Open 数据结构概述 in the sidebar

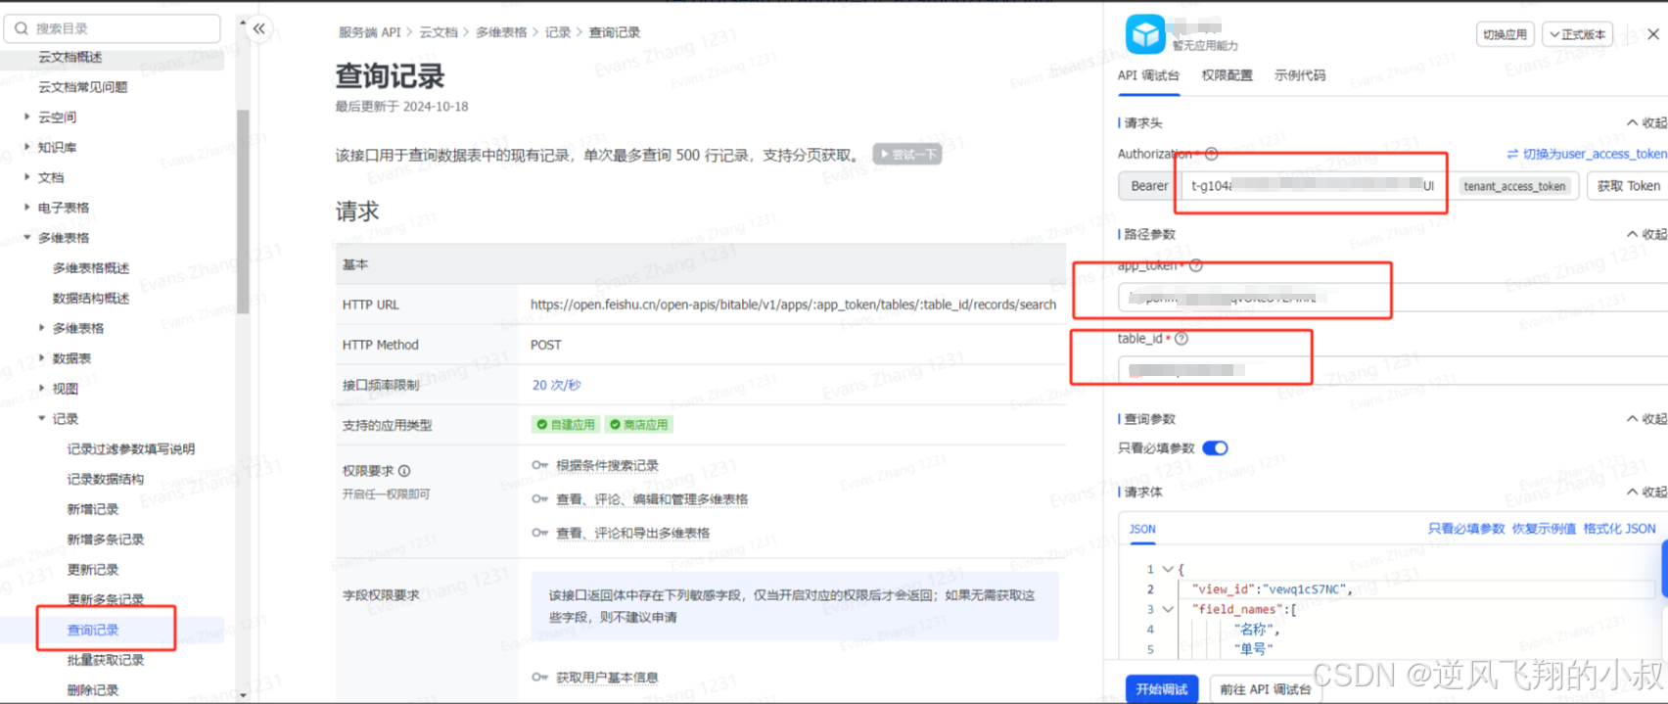coord(91,299)
